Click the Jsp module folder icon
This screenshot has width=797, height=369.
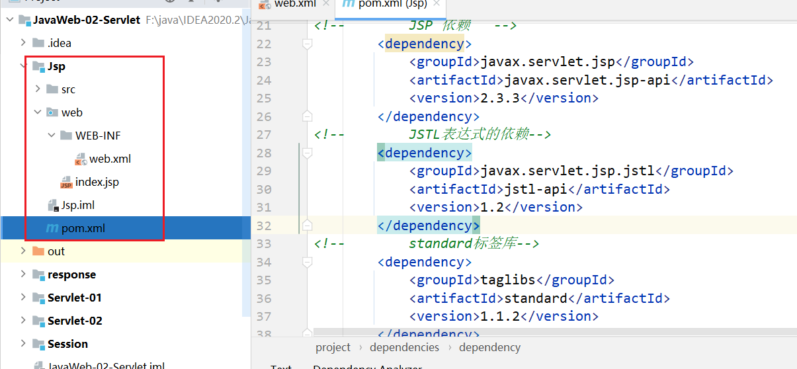click(x=38, y=66)
